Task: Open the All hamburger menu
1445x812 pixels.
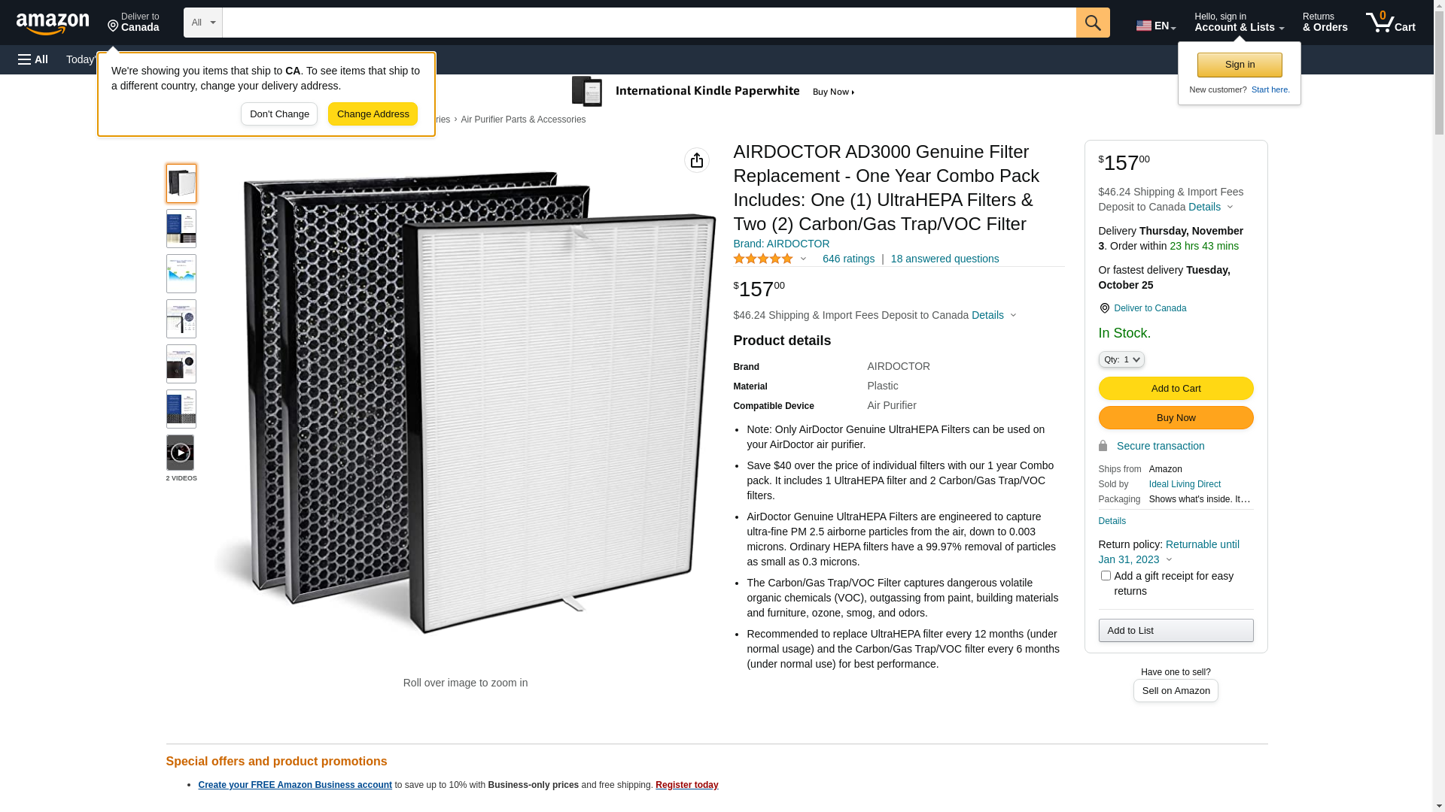Action: [33, 59]
